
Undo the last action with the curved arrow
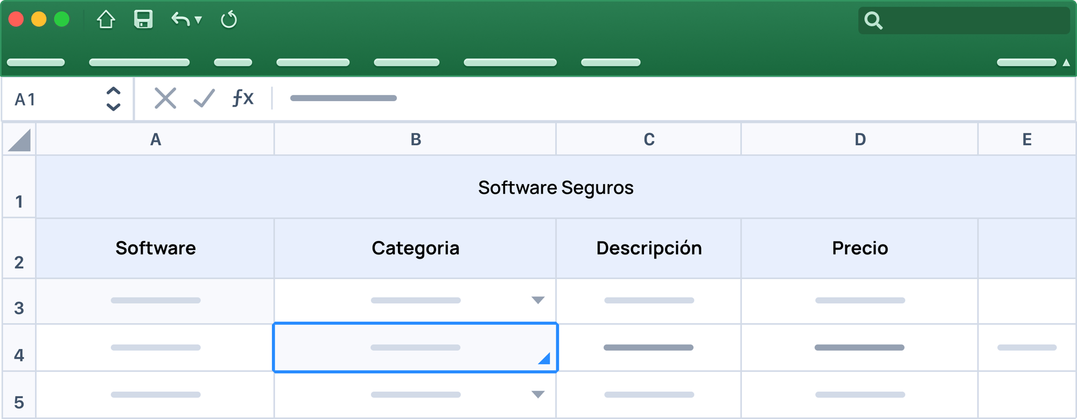click(x=180, y=20)
